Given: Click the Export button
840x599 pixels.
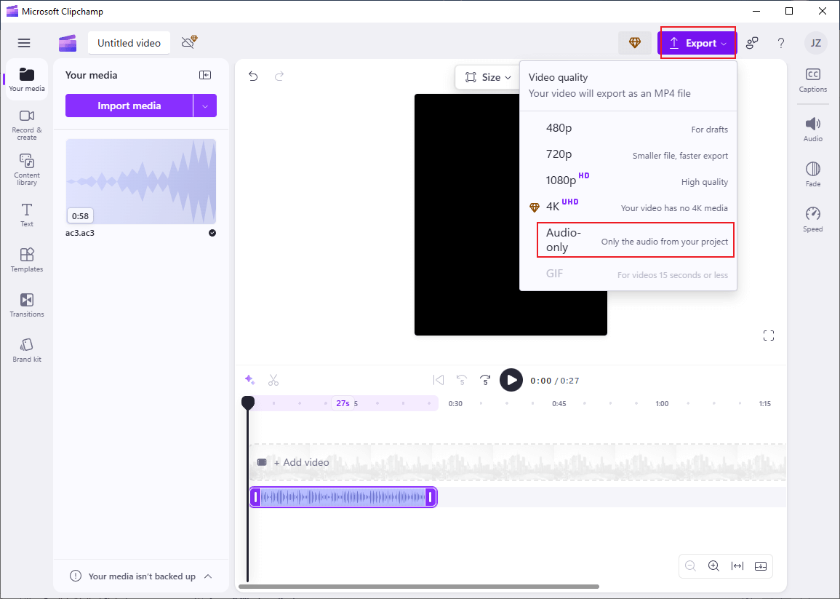Looking at the screenshot, I should click(697, 43).
